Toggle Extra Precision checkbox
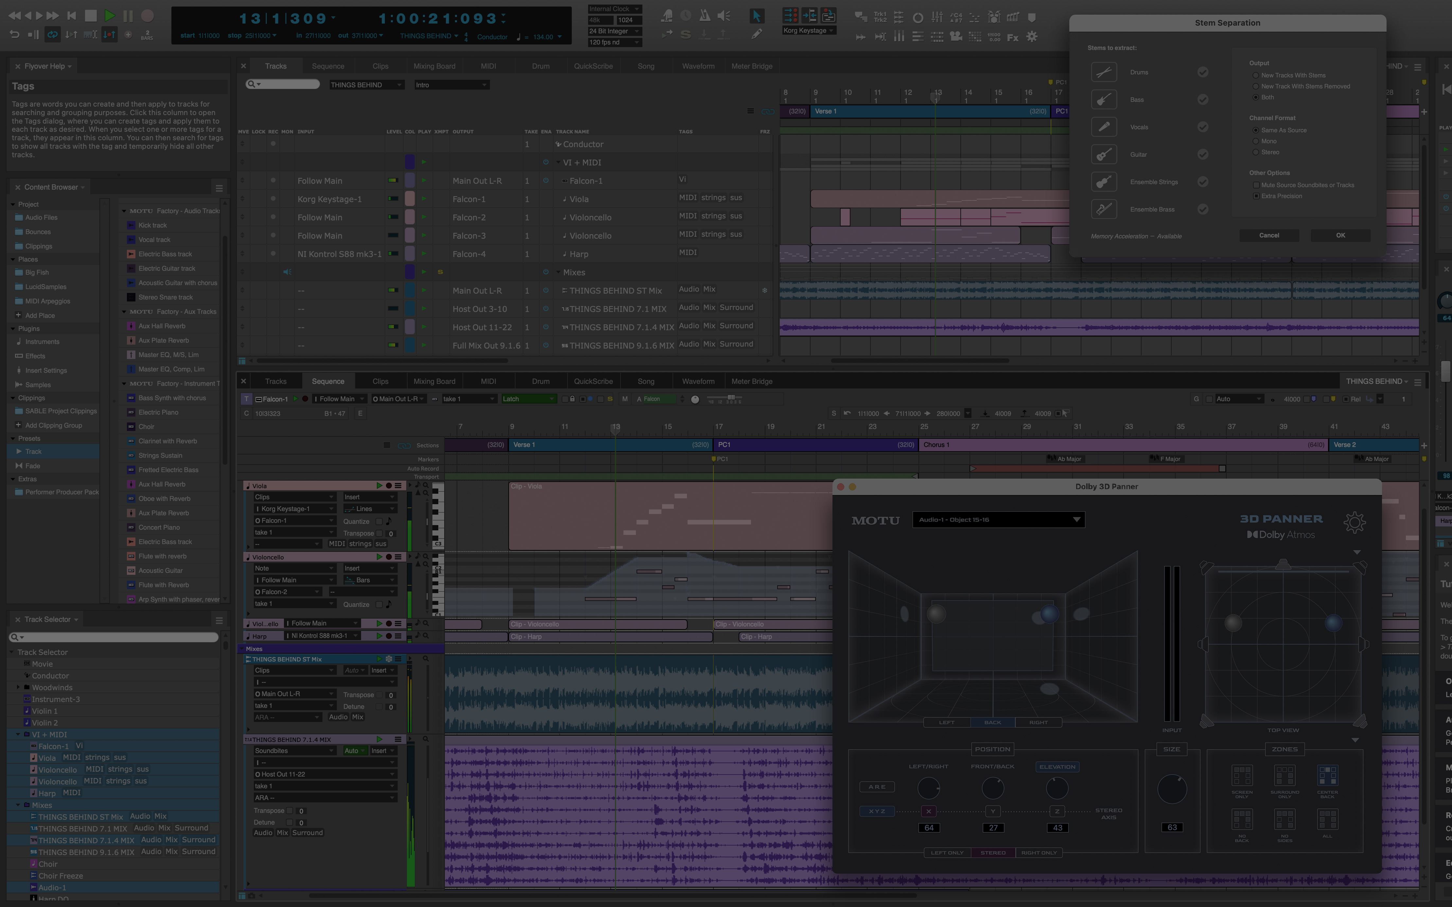 pos(1256,196)
